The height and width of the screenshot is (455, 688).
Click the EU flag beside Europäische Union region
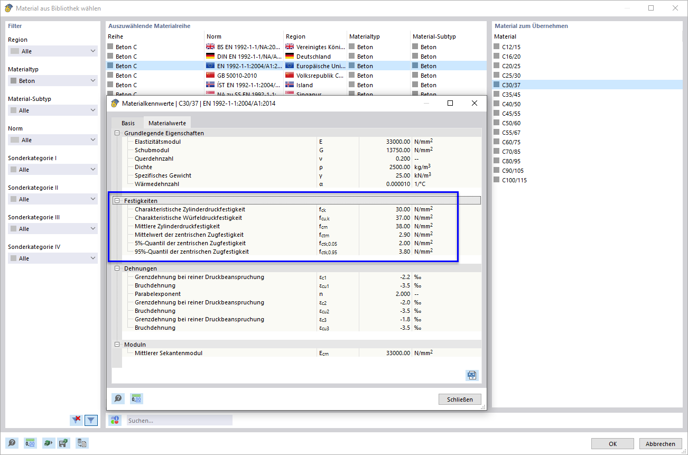[x=290, y=66]
